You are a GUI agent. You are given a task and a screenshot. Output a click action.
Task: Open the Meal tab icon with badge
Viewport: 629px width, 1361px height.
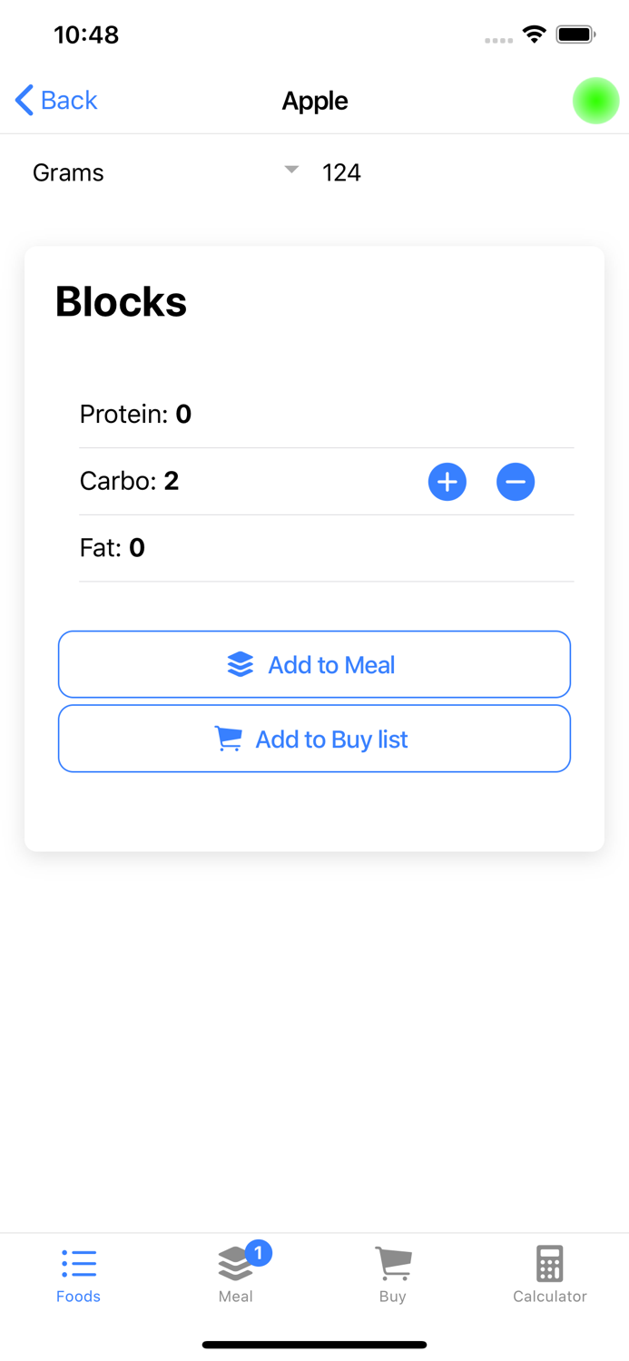click(x=235, y=1262)
